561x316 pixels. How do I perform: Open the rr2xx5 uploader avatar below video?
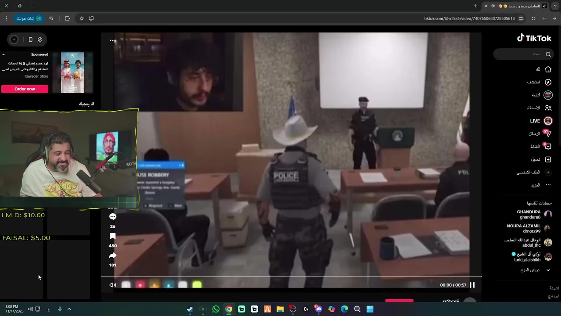coord(469,301)
